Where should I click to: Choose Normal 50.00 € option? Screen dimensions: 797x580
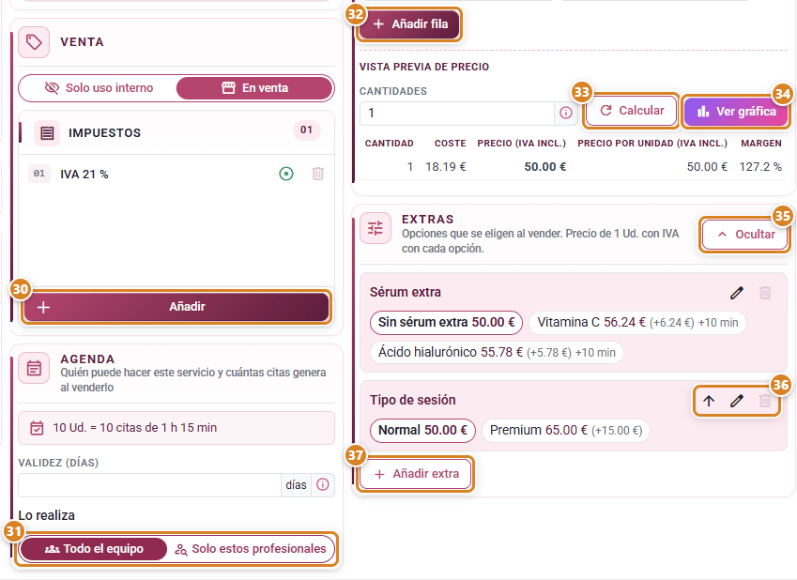(422, 431)
